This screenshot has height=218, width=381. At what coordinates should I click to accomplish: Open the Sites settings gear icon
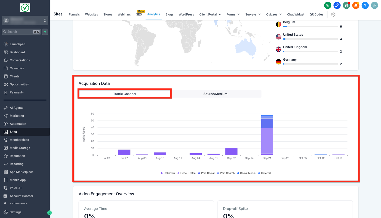point(333,15)
